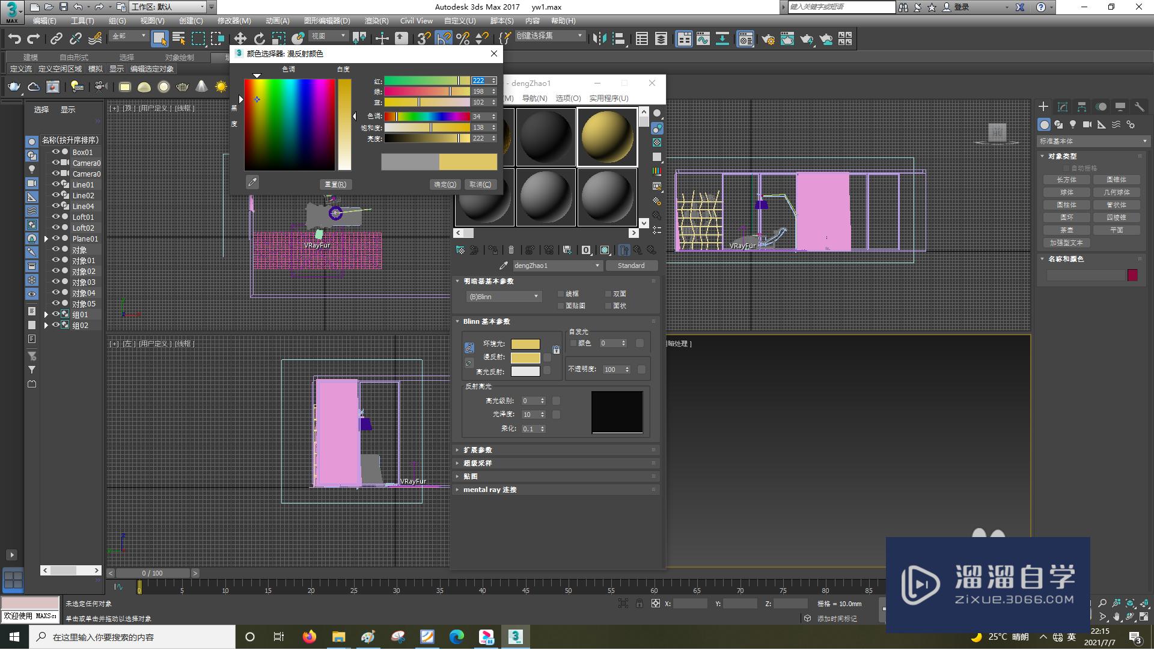Enable the 线框 wireframe checkbox
This screenshot has height=650, width=1154.
tap(561, 294)
